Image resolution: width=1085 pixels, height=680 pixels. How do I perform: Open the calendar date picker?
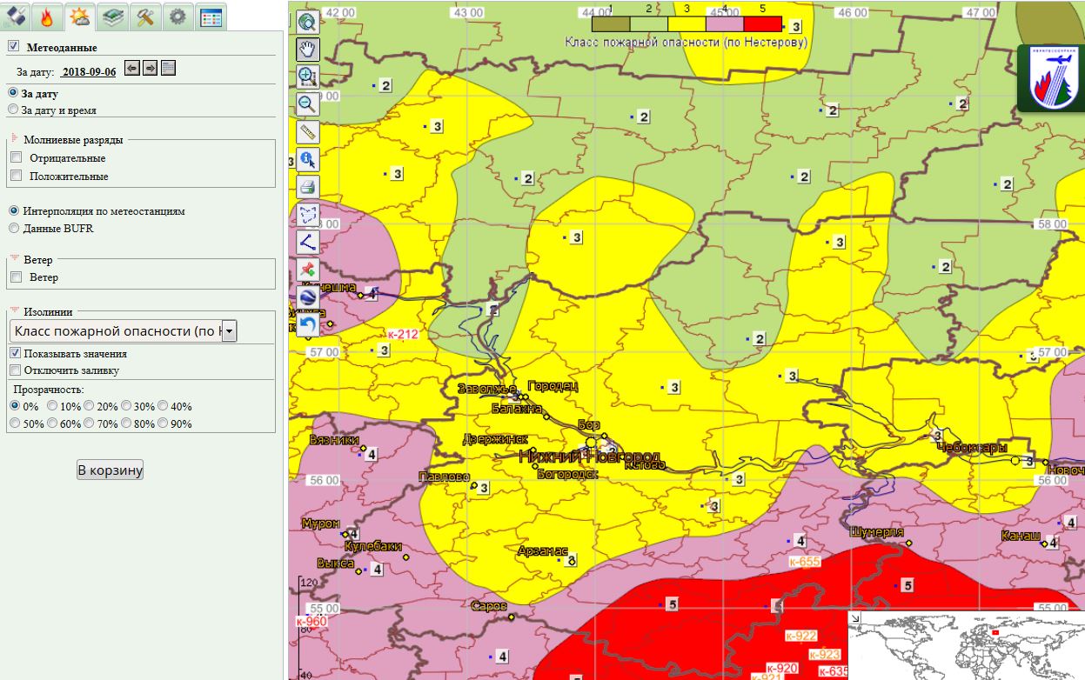[x=169, y=68]
